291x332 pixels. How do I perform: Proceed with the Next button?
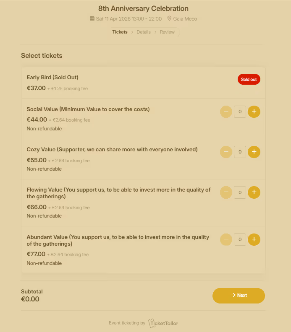pyautogui.click(x=239, y=296)
